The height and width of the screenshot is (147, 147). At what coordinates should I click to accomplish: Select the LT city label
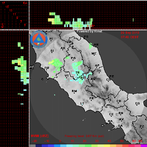[82, 103]
